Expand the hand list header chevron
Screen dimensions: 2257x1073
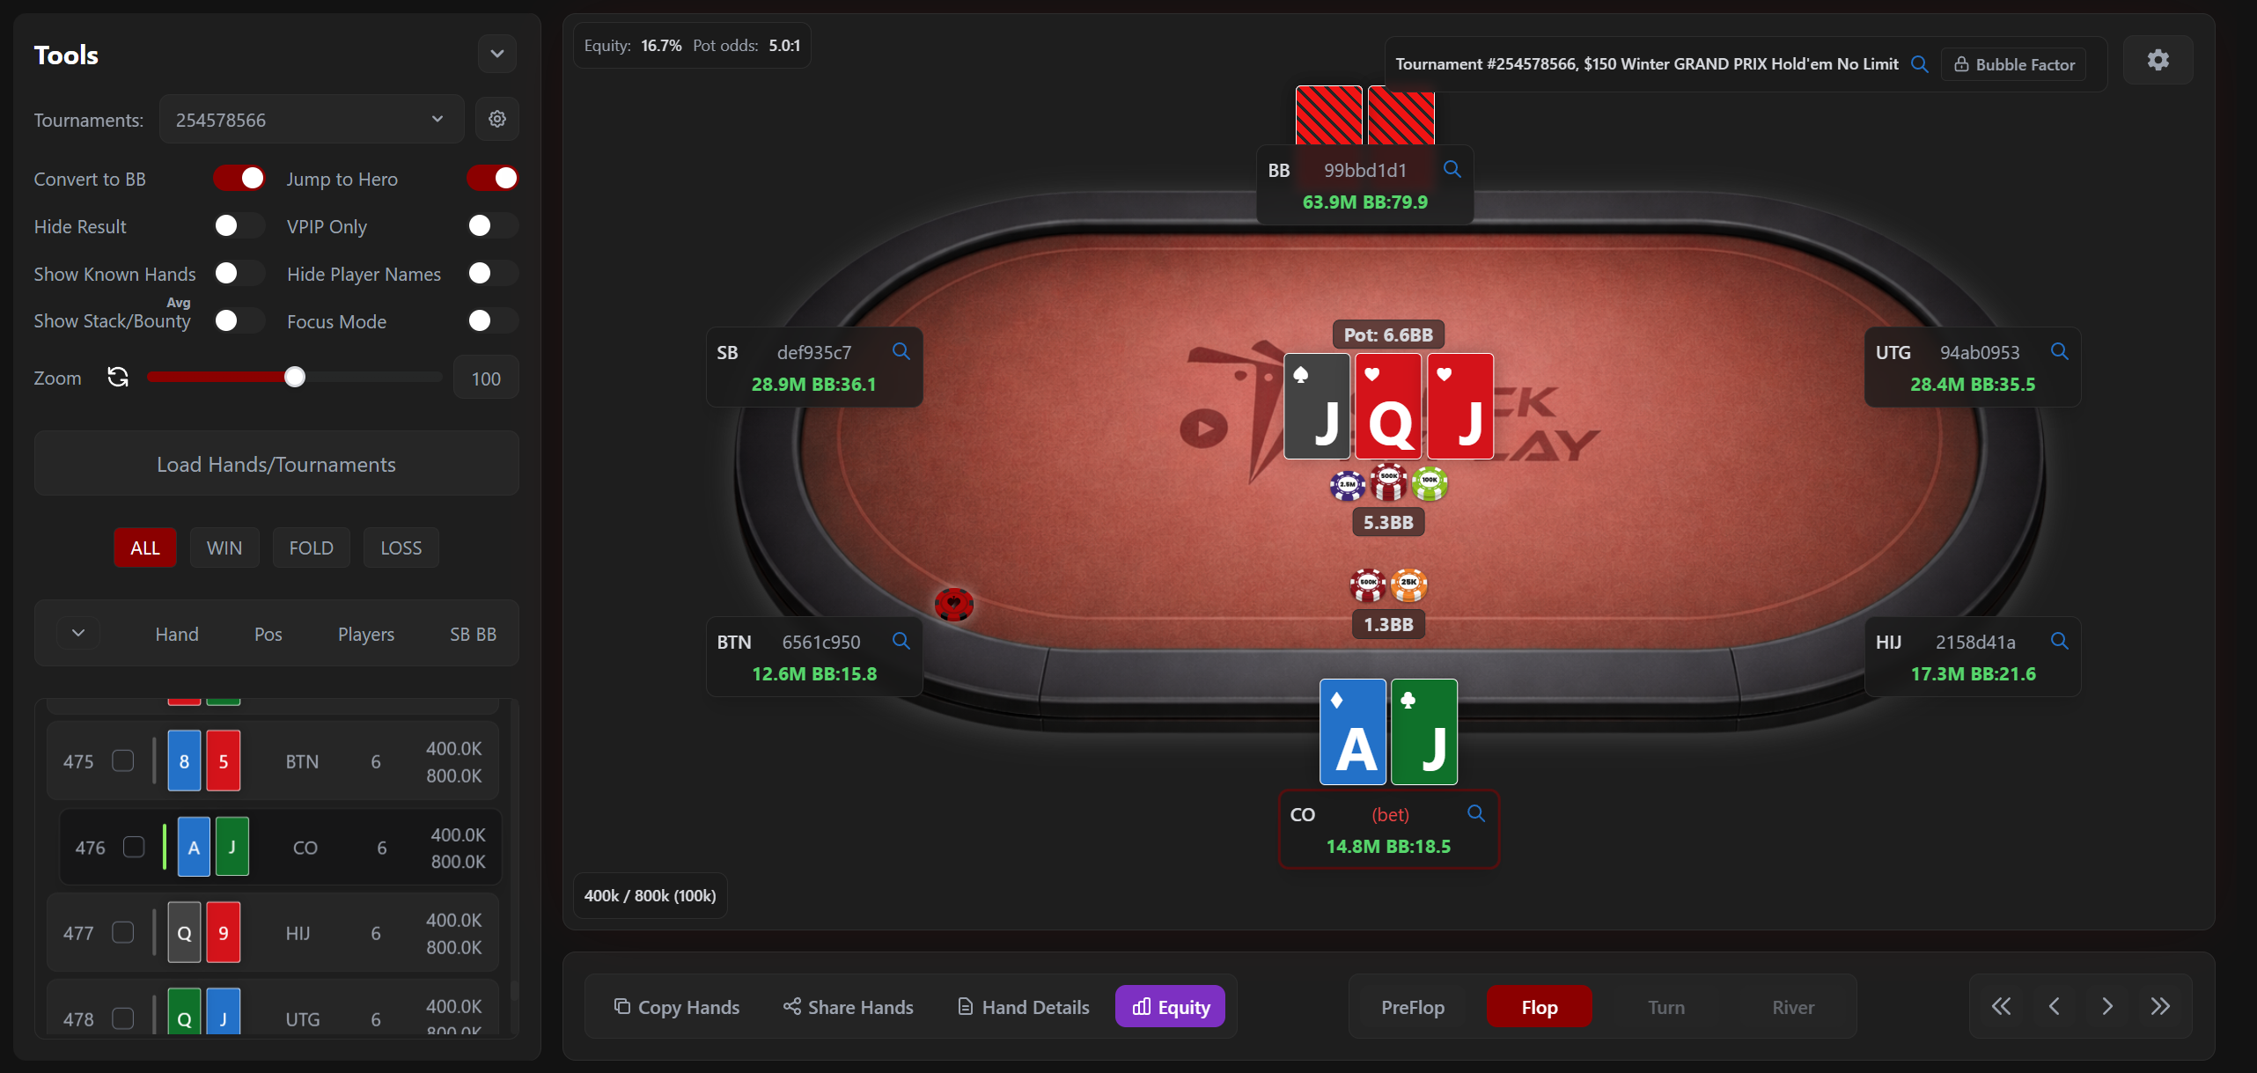coord(78,633)
